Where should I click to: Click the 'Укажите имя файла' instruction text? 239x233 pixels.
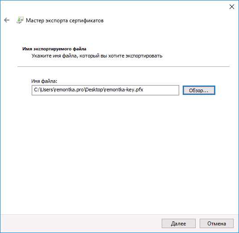click(x=97, y=56)
